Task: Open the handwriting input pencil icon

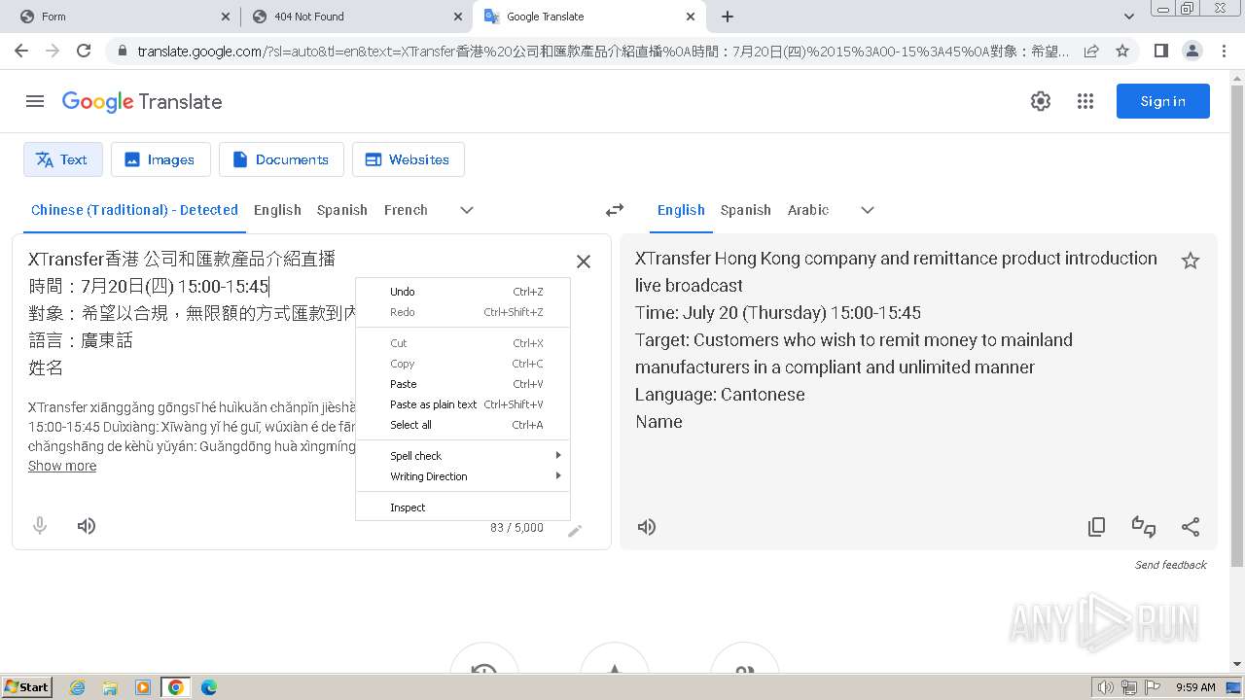Action: [x=575, y=531]
